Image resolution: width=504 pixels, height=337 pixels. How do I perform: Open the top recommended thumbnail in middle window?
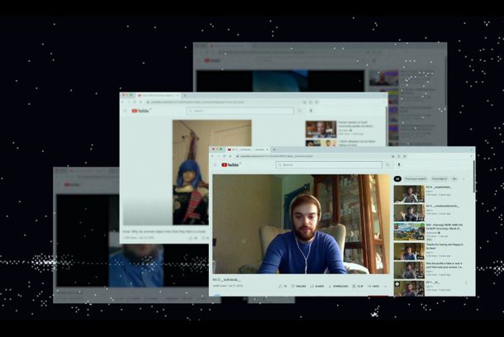[321, 129]
